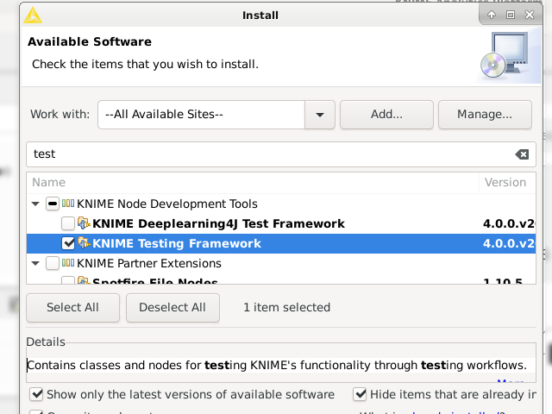
Task: Maximize the Install dialog
Action: [511, 15]
